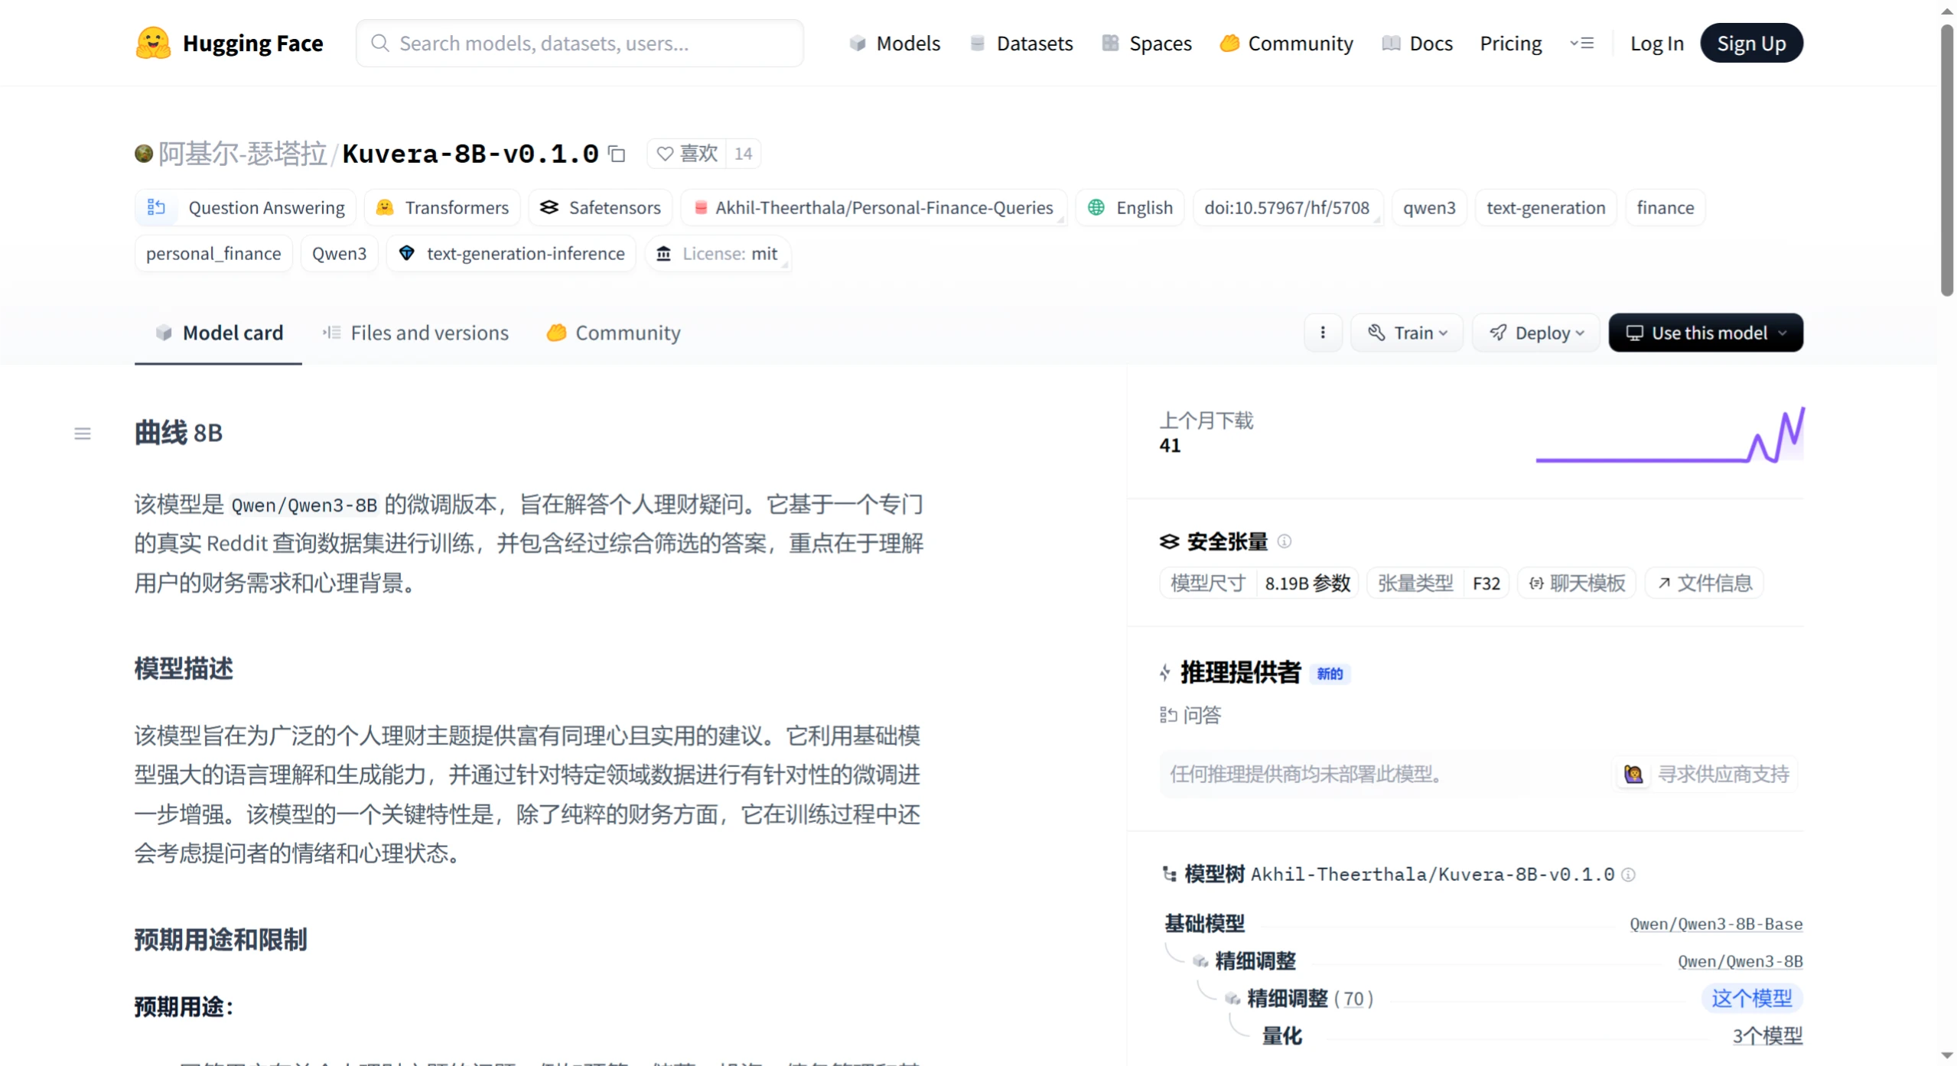This screenshot has height=1066, width=1957.
Task: Click the 这个模型 highlighted label
Action: (x=1751, y=998)
